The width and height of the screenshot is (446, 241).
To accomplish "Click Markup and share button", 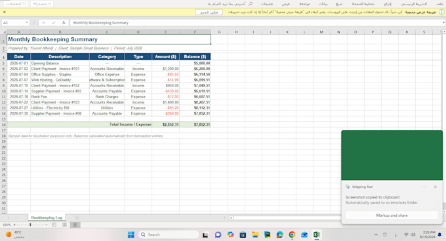I will (x=392, y=215).
